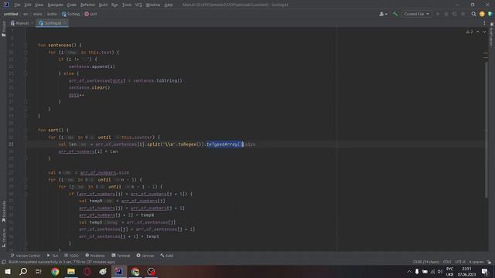Open the Tools menu
The image size is (495, 278).
pyautogui.click(x=127, y=5)
